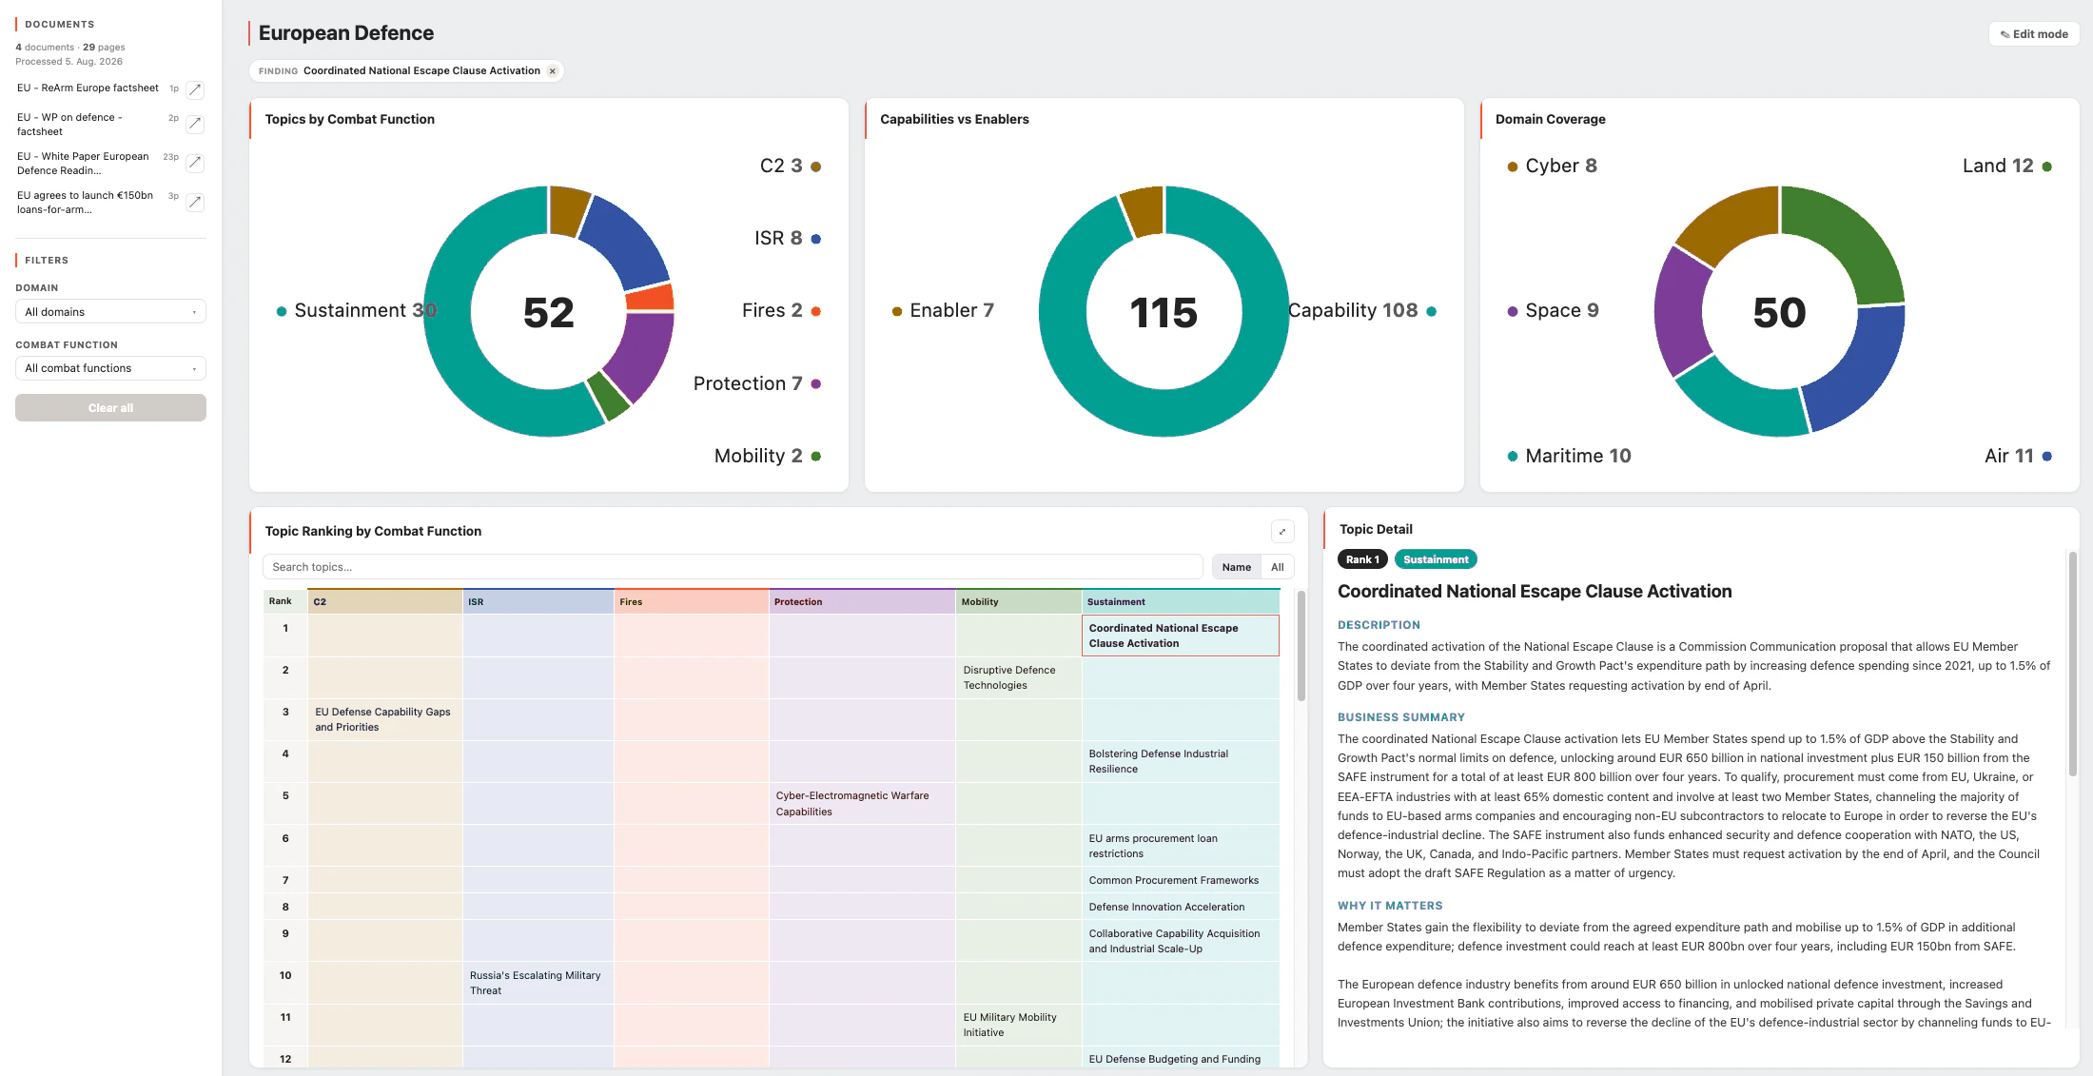Click the Sustainment 30 legend item
This screenshot has height=1076, width=2093.
(x=357, y=311)
